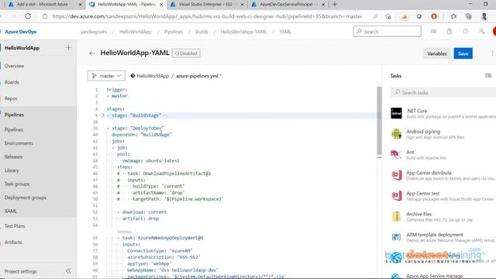Open the help question mark icon
496x279 pixels.
[x=465, y=31]
